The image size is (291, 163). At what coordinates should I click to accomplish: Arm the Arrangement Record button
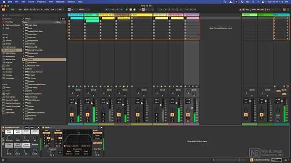pyautogui.click(x=135, y=10)
